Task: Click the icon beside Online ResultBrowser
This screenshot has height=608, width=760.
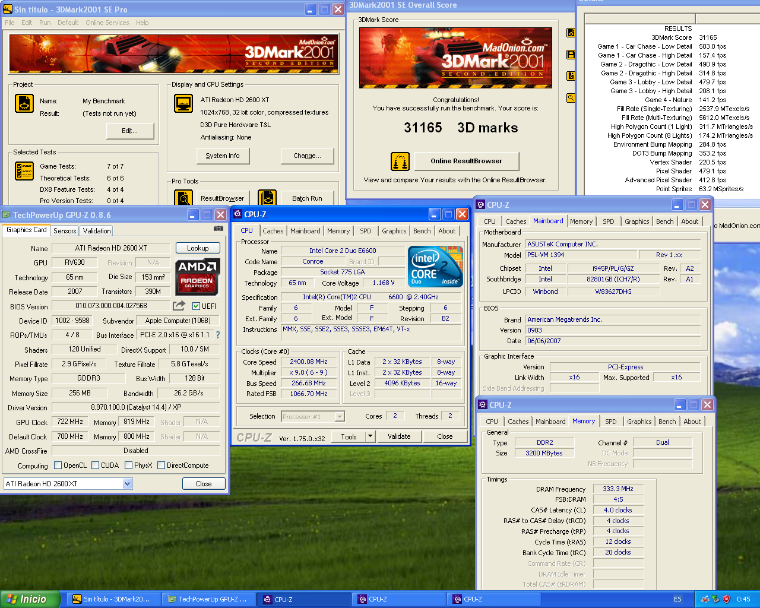Action: (400, 161)
